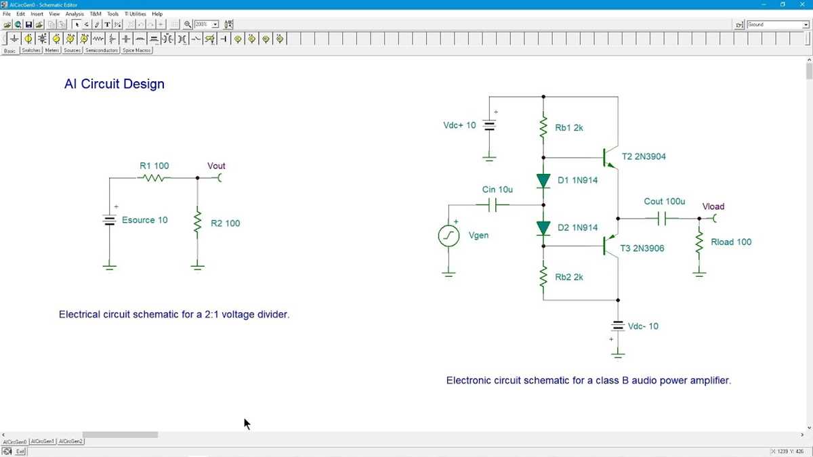
Task: Pick the Transformer component icon
Action: point(182,39)
